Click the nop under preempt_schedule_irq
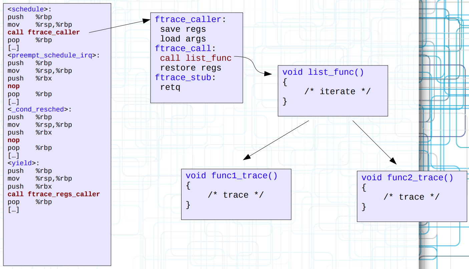 pyautogui.click(x=14, y=86)
